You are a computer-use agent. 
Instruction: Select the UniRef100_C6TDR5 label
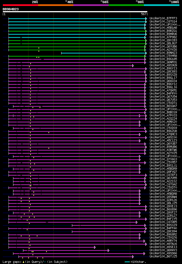coord(163,222)
